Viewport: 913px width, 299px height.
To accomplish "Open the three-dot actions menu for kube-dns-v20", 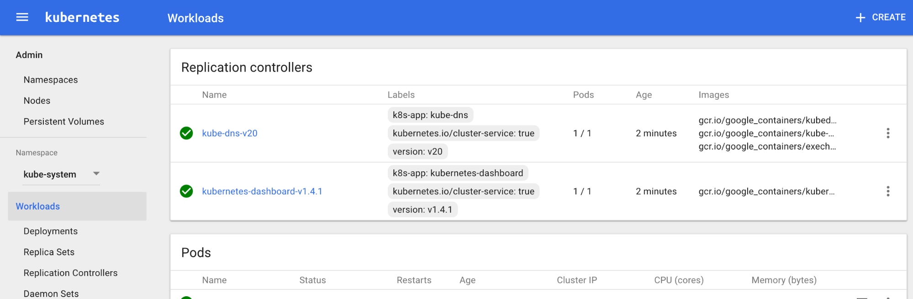I will click(x=888, y=133).
